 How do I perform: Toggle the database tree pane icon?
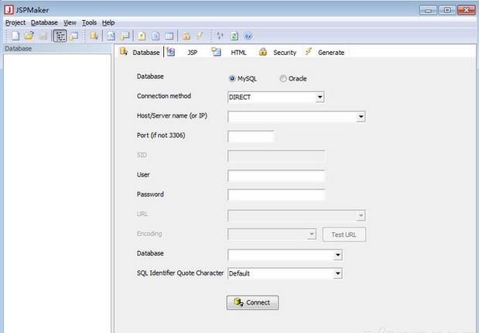(x=60, y=36)
